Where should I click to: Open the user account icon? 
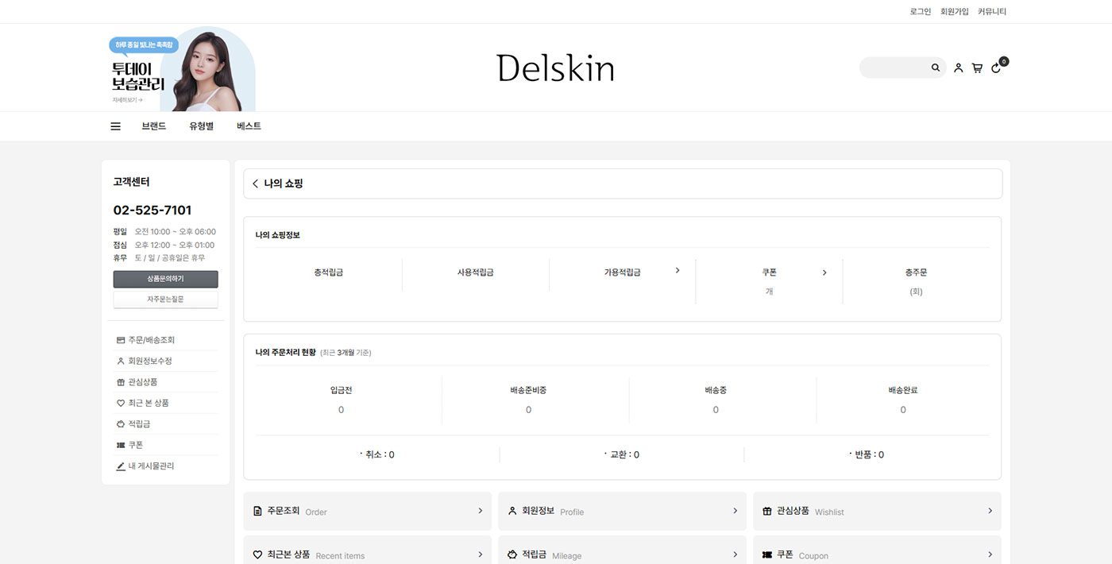(x=958, y=68)
